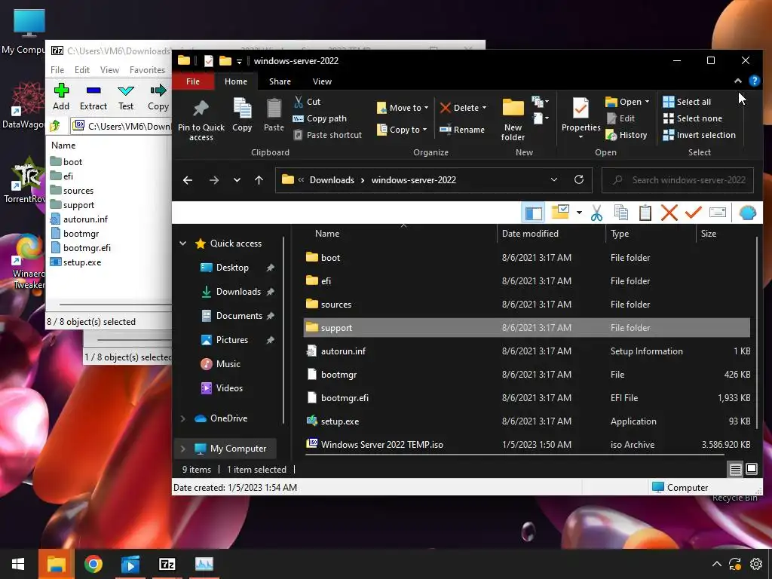Click up-folder icon in 7-Zip address bar
This screenshot has width=772, height=579.
pyautogui.click(x=55, y=126)
